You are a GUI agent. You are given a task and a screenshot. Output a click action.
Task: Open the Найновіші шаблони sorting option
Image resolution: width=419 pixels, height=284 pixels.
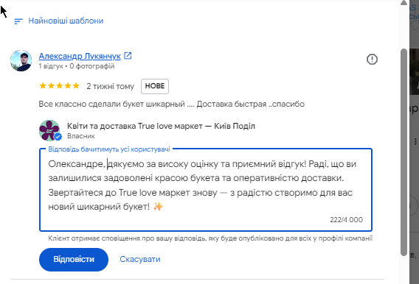pos(66,21)
